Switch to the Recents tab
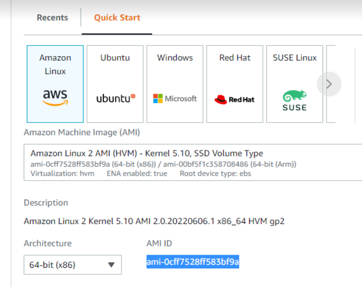The width and height of the screenshot is (362, 287). tap(53, 18)
